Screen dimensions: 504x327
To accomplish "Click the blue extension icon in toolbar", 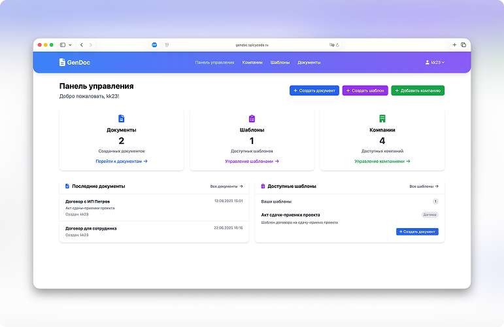I will tap(154, 44).
